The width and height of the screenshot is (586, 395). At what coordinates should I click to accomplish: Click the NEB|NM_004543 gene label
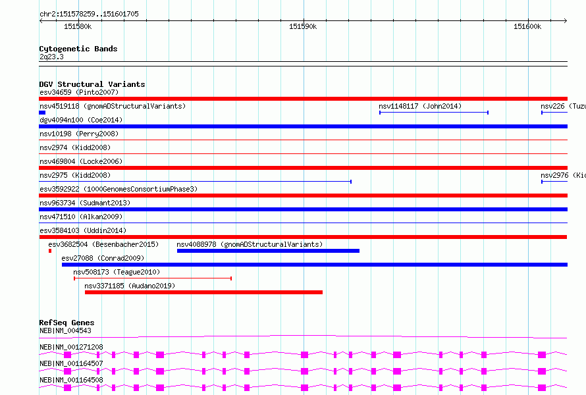pos(65,330)
